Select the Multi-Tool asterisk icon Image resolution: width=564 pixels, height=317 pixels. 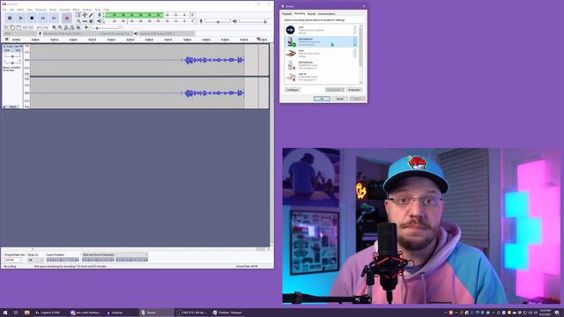click(91, 21)
